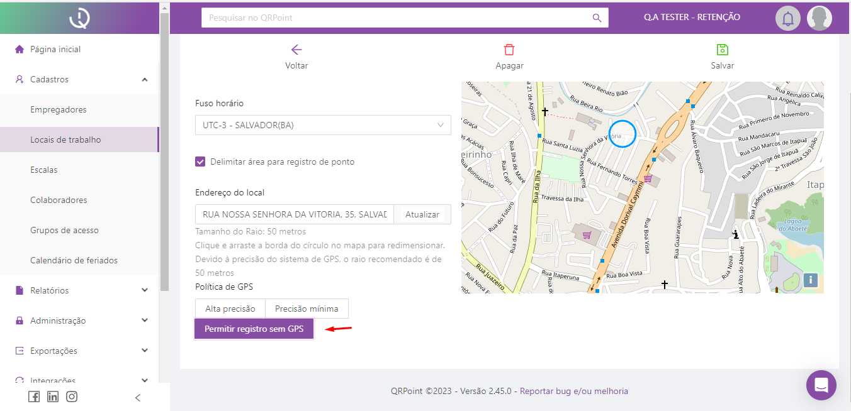Click the search magnifier icon
851x411 pixels.
point(597,18)
